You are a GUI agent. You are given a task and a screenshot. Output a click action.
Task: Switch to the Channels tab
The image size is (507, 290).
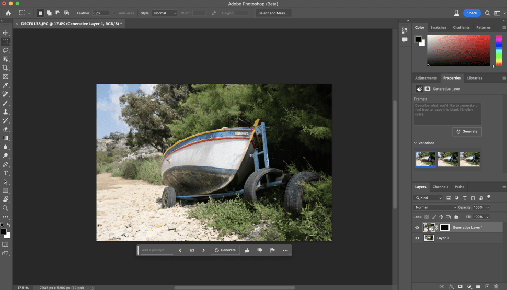coord(441,187)
